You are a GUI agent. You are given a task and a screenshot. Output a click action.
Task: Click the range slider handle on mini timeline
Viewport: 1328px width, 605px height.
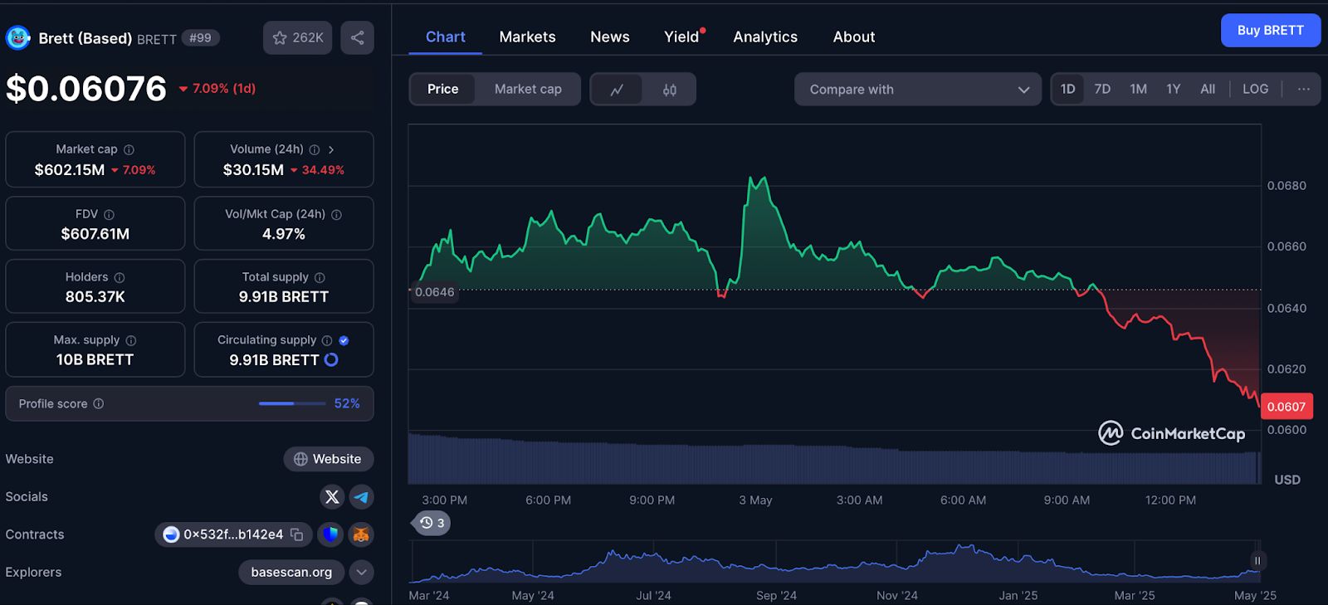pos(1257,561)
